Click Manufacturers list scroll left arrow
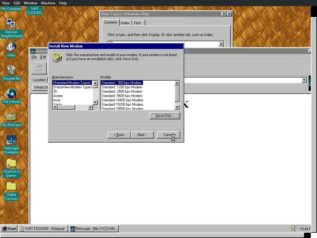The image size is (317, 238). coord(55,107)
